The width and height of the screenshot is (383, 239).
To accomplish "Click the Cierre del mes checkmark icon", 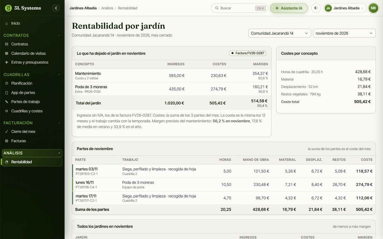I will (7, 131).
